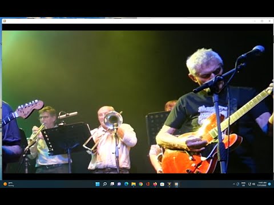This screenshot has width=274, height=205.
Task: Maximize the video player window
Action: (262, 21)
